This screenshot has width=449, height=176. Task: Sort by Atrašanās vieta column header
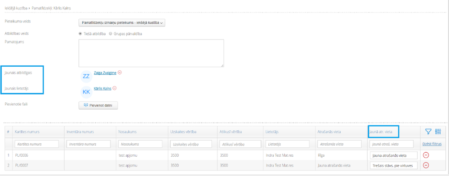coord(329,132)
